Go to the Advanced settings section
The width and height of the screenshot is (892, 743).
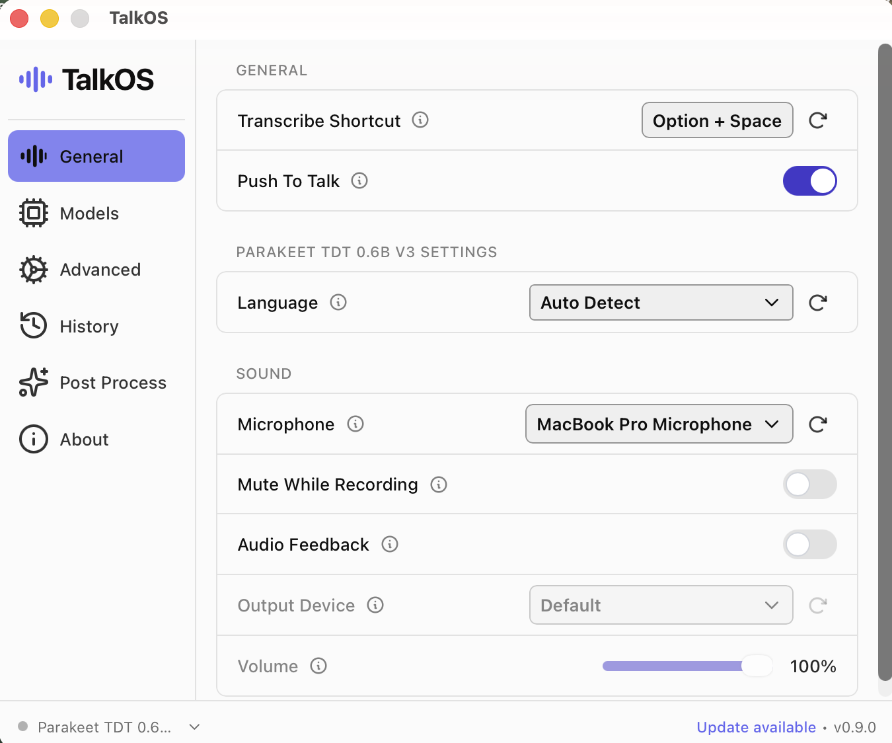pos(96,270)
